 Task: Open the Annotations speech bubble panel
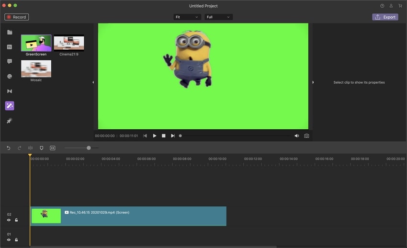click(x=10, y=61)
